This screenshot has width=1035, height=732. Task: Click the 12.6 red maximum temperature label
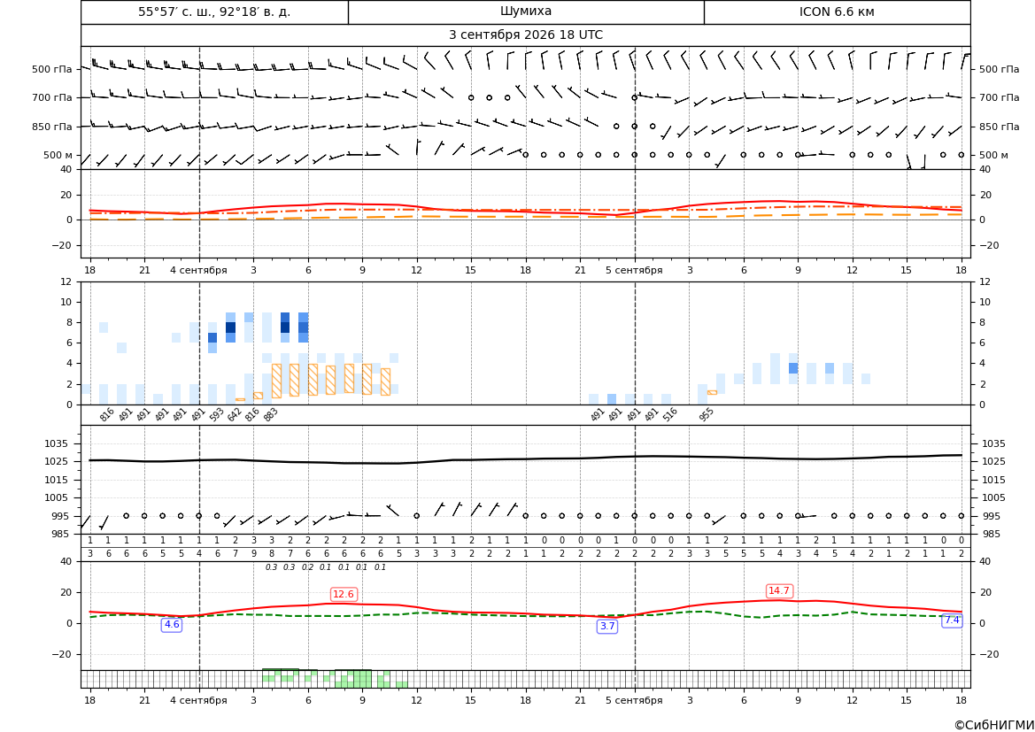[344, 594]
